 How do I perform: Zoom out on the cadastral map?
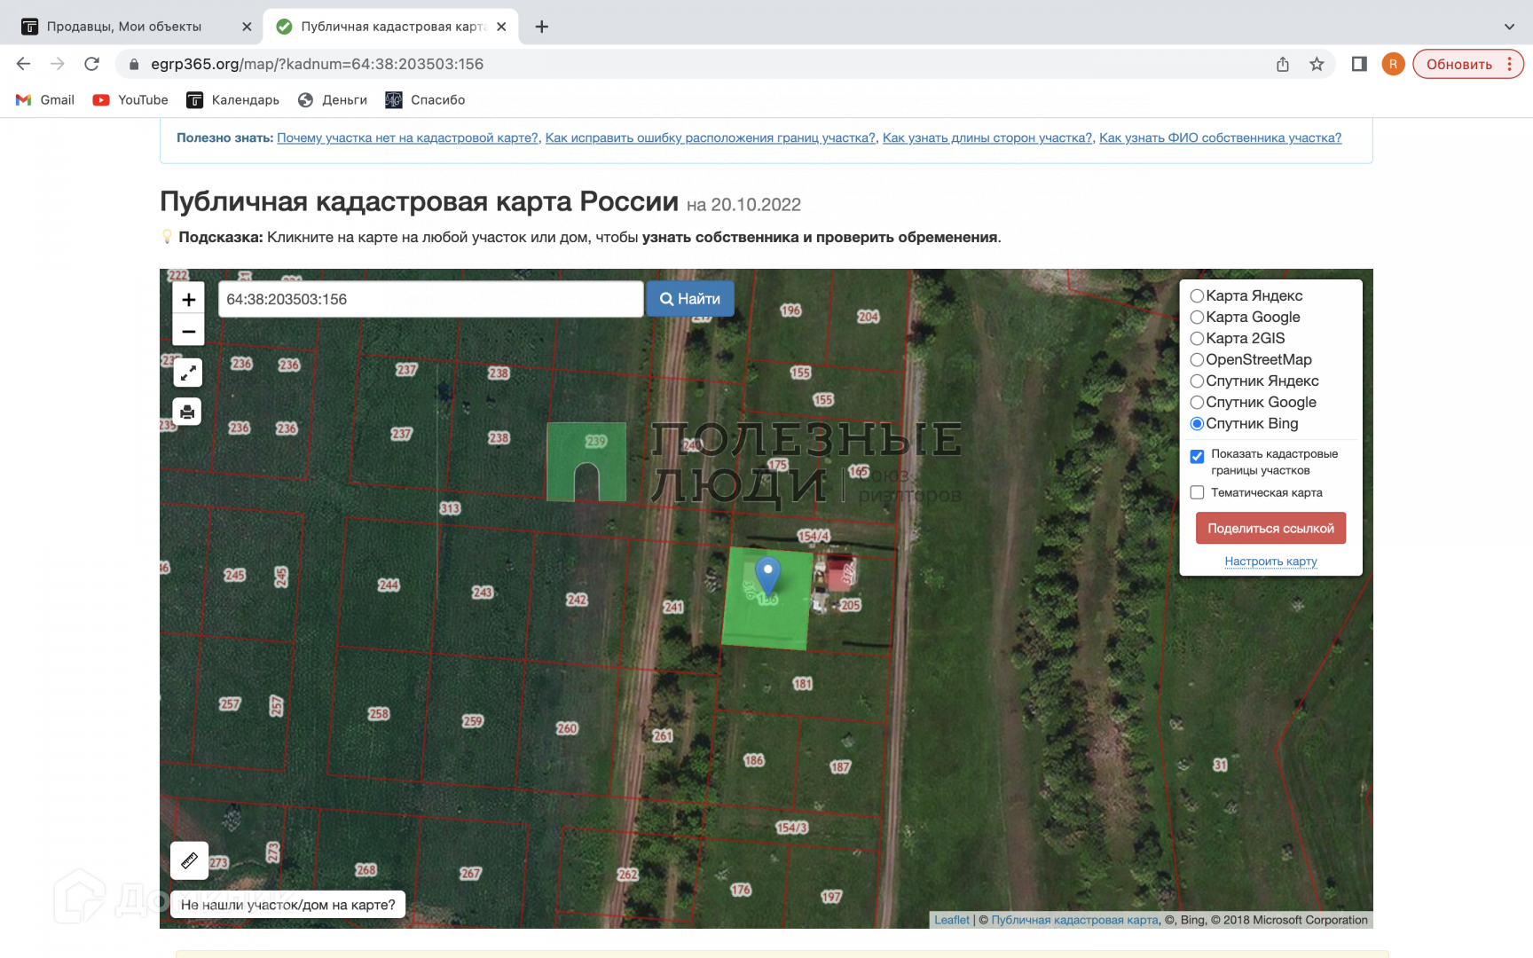[x=188, y=332]
